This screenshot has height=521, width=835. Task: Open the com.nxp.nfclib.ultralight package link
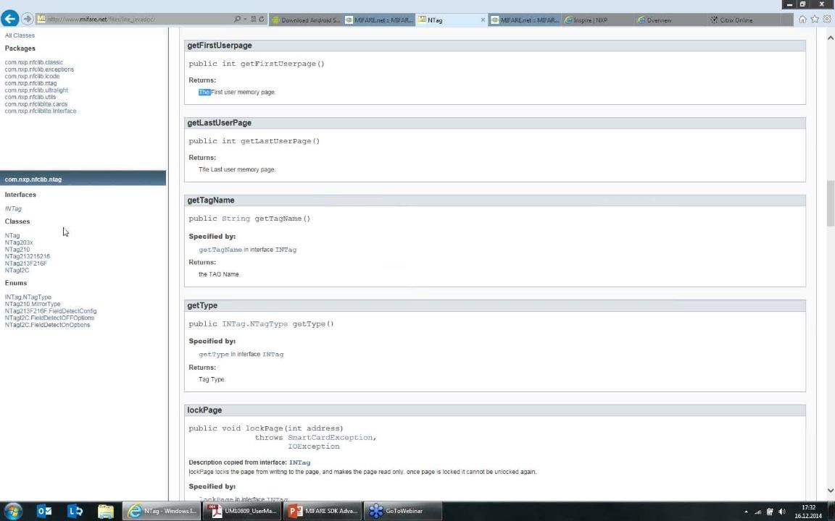coord(36,90)
